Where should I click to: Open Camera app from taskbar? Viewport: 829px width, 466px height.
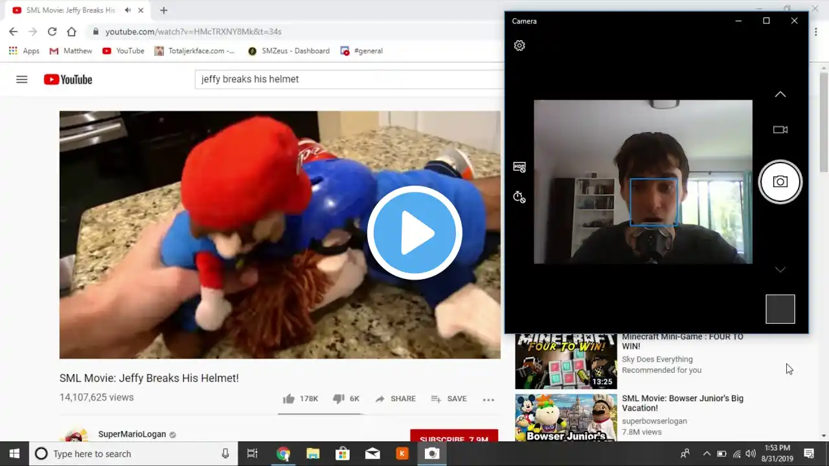pos(432,454)
